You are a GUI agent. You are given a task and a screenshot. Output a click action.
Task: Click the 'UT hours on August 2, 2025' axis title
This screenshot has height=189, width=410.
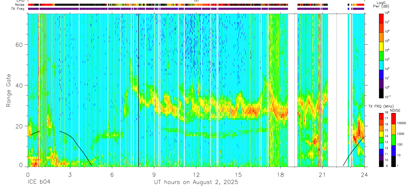point(196,182)
